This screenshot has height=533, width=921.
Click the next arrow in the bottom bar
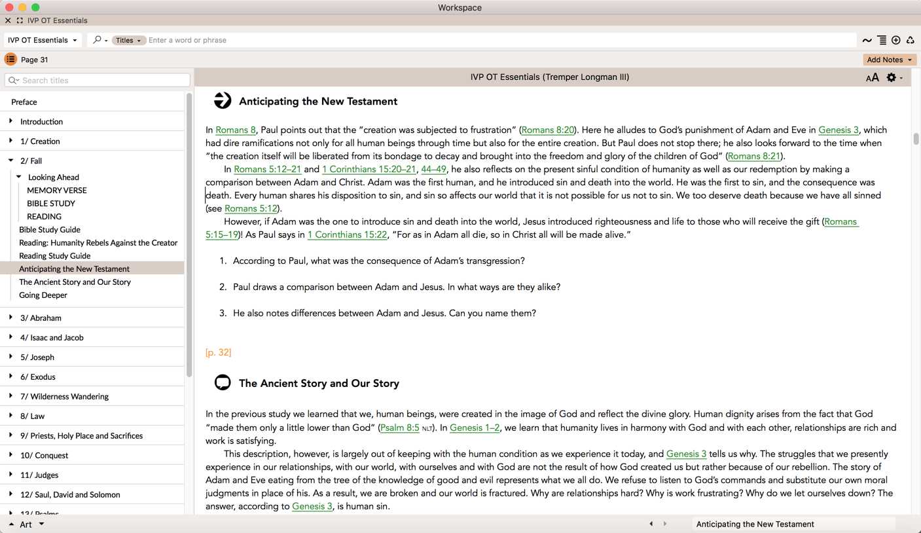click(x=665, y=524)
